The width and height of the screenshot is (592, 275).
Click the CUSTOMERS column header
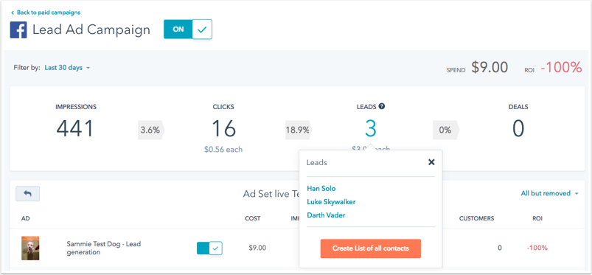point(476,218)
